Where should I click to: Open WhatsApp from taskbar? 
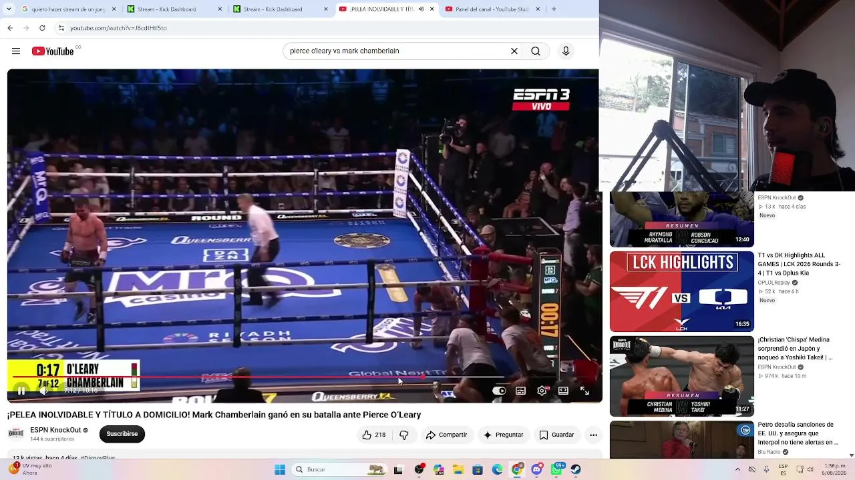point(556,470)
